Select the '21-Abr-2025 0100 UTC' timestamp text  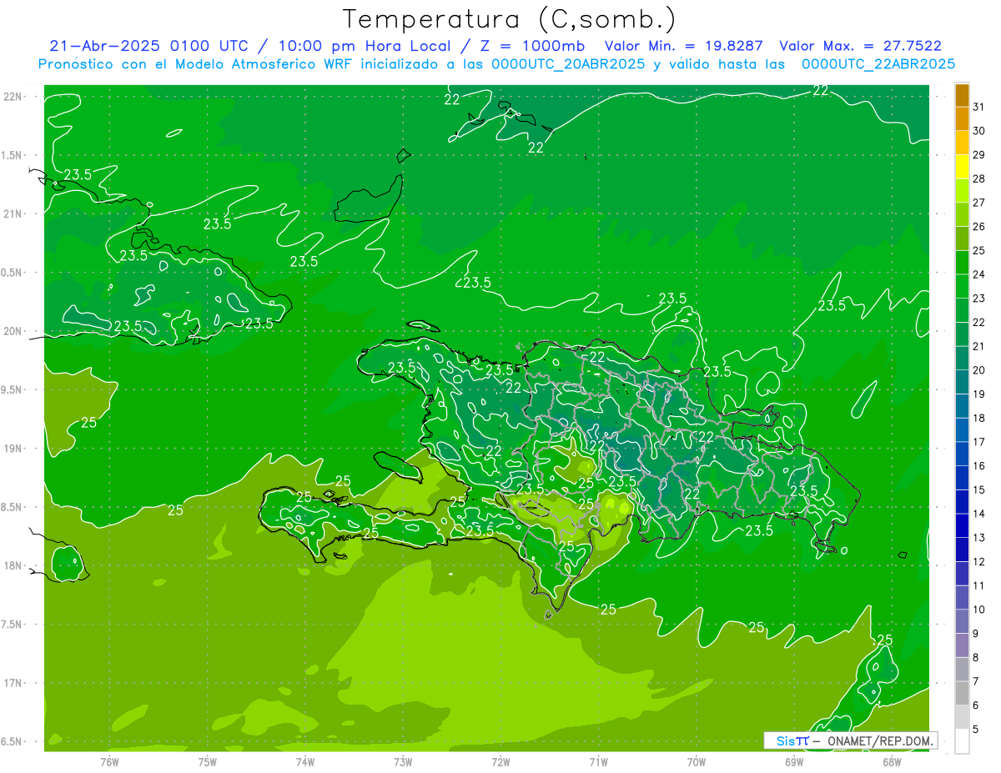pyautogui.click(x=148, y=46)
